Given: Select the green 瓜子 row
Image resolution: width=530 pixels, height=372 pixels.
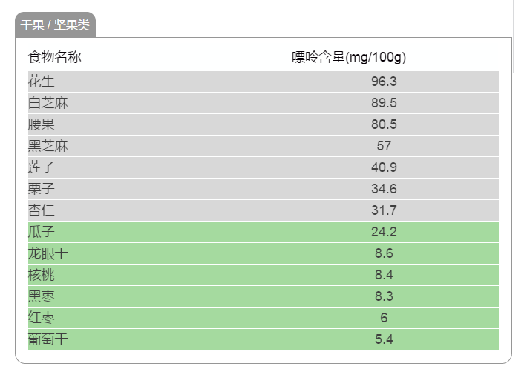Looking at the screenshot, I should [x=264, y=232].
